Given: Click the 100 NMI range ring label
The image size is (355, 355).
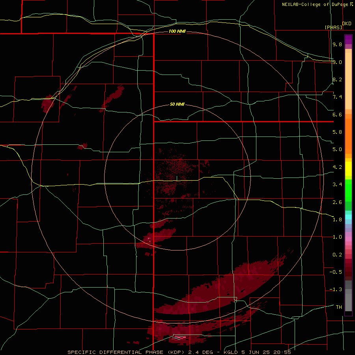Looking at the screenshot, I should pyautogui.click(x=177, y=31).
